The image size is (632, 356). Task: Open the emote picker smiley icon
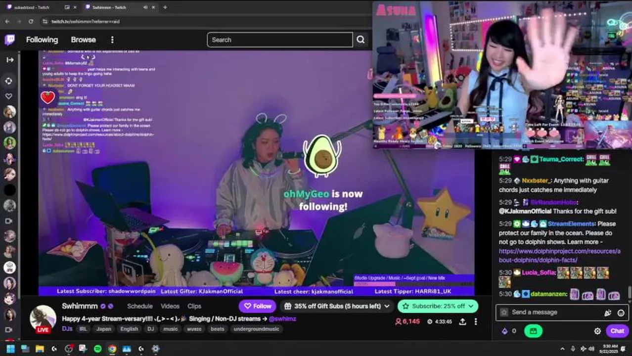click(621, 312)
